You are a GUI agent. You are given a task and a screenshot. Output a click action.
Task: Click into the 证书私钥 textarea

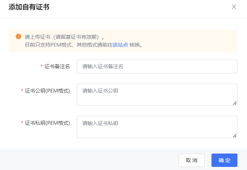click(157, 127)
